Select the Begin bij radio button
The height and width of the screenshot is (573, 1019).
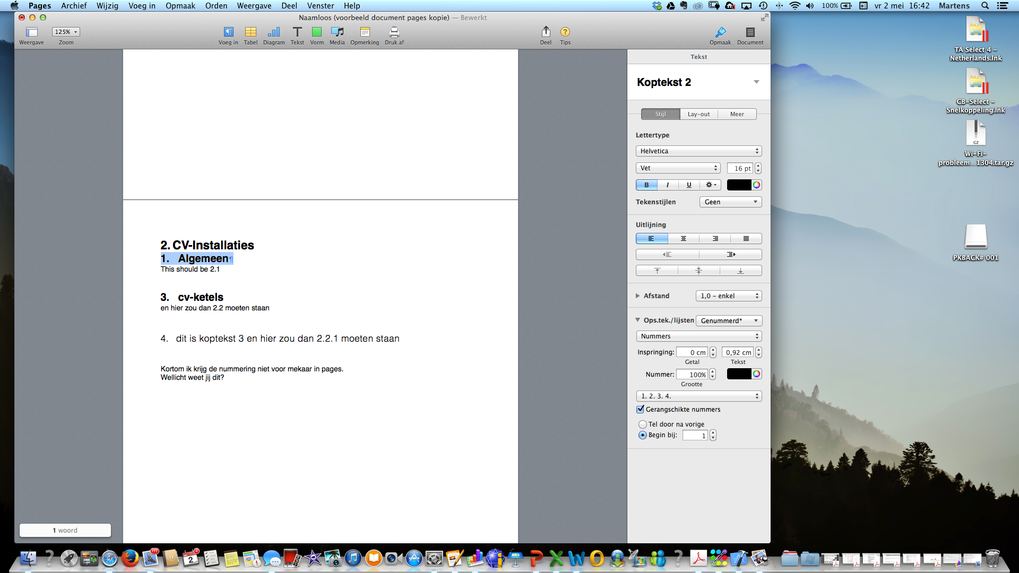(643, 435)
